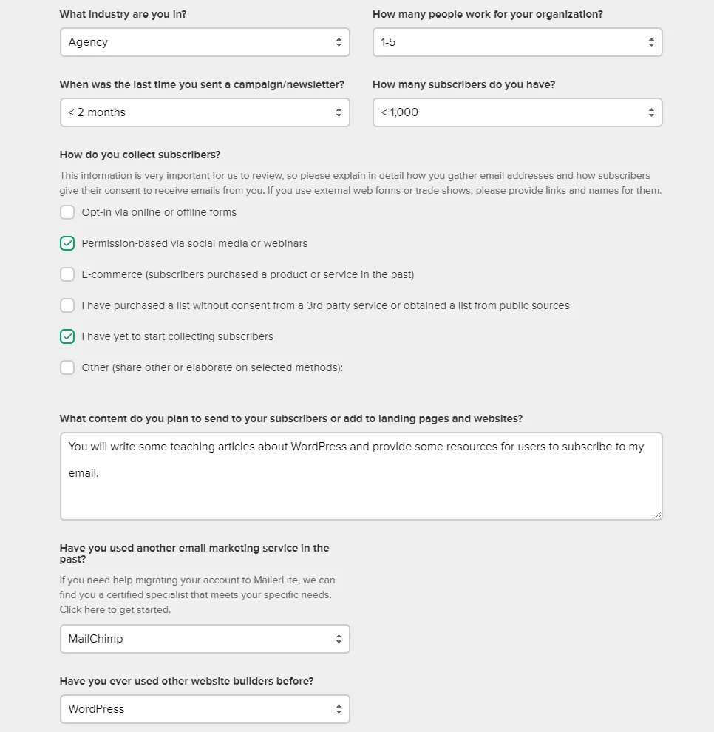Check the E-commerce subscribers checkbox
714x732 pixels.
pos(67,274)
